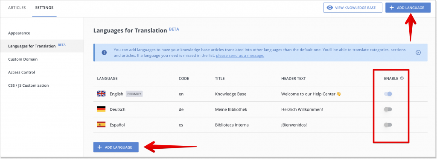The image size is (437, 159).
Task: Click the HEADER TEXT column header
Action: pos(294,78)
